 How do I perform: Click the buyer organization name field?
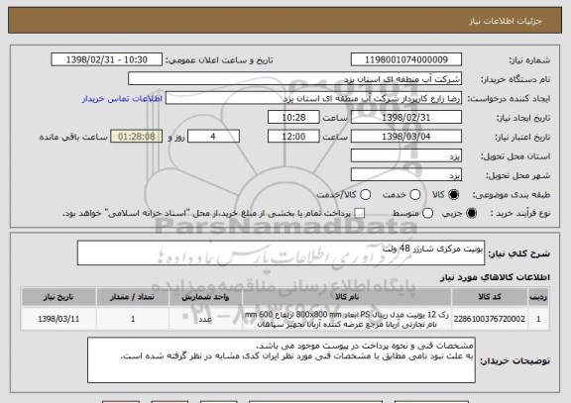295,79
